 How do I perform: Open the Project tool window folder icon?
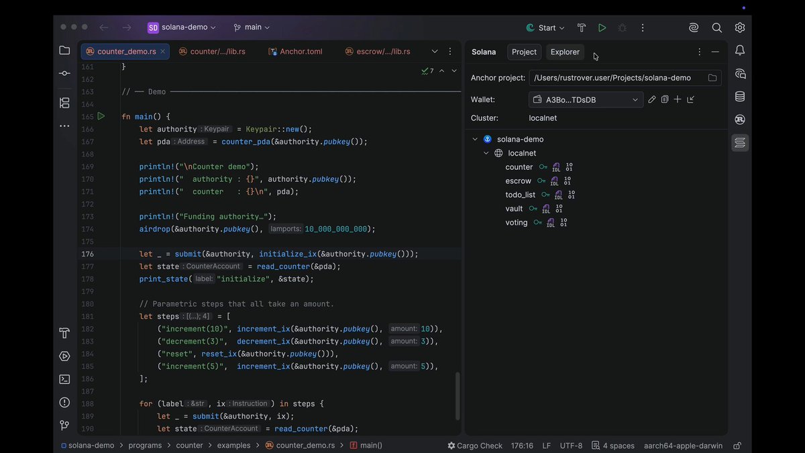point(64,50)
